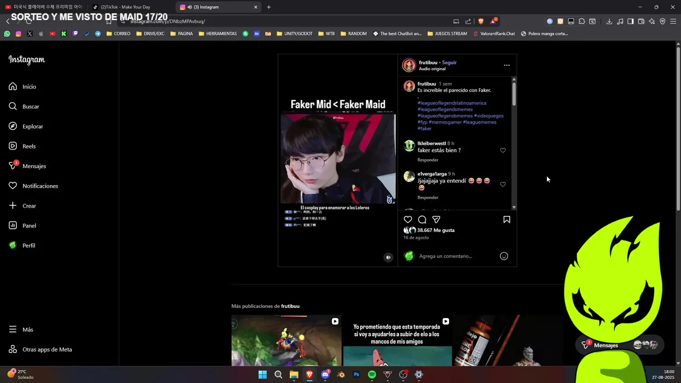This screenshot has width=681, height=383.
Task: Click the Brave Shields lion icon
Action: click(481, 21)
